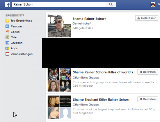Viewport: 160px width, 122px height.
Task: Open the camouflage man page thumbnail
Action: [59, 26]
